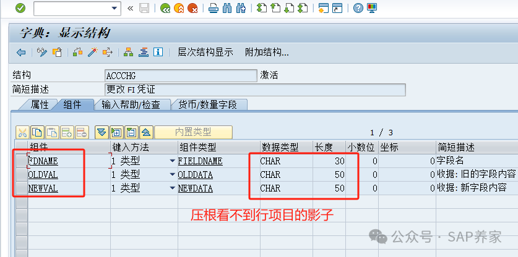The width and height of the screenshot is (518, 257).
Task: Open typing method dropdown in FDNAME row
Action: pyautogui.click(x=172, y=161)
